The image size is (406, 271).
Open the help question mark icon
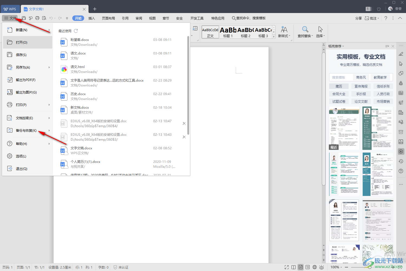386,18
